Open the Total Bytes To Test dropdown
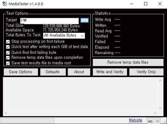 point(64,36)
